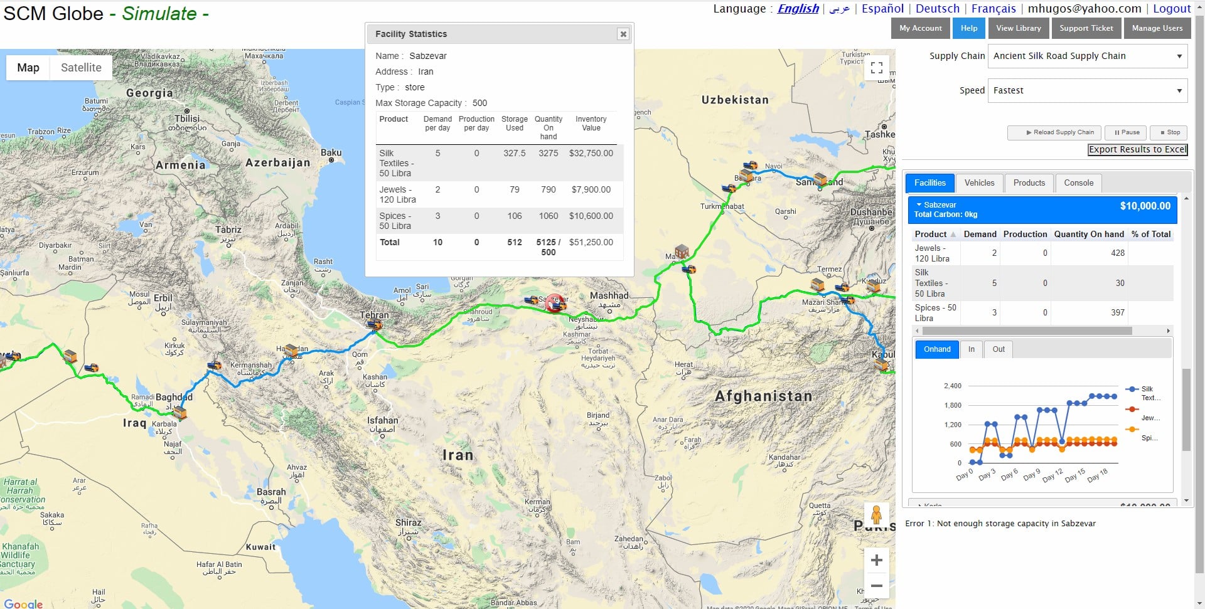1205x609 pixels.
Task: Show the In chart tab
Action: [x=971, y=349]
